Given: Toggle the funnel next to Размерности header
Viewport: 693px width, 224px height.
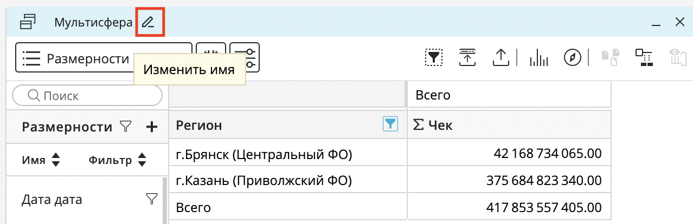Looking at the screenshot, I should (126, 127).
